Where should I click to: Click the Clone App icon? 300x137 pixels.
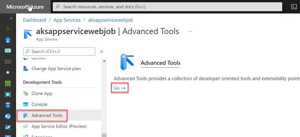[25, 93]
